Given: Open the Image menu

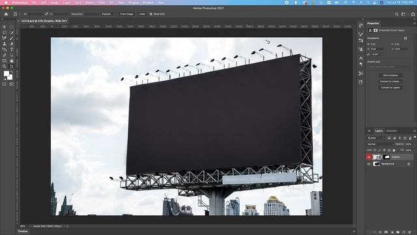Looking at the screenshot, I should 54,3.
